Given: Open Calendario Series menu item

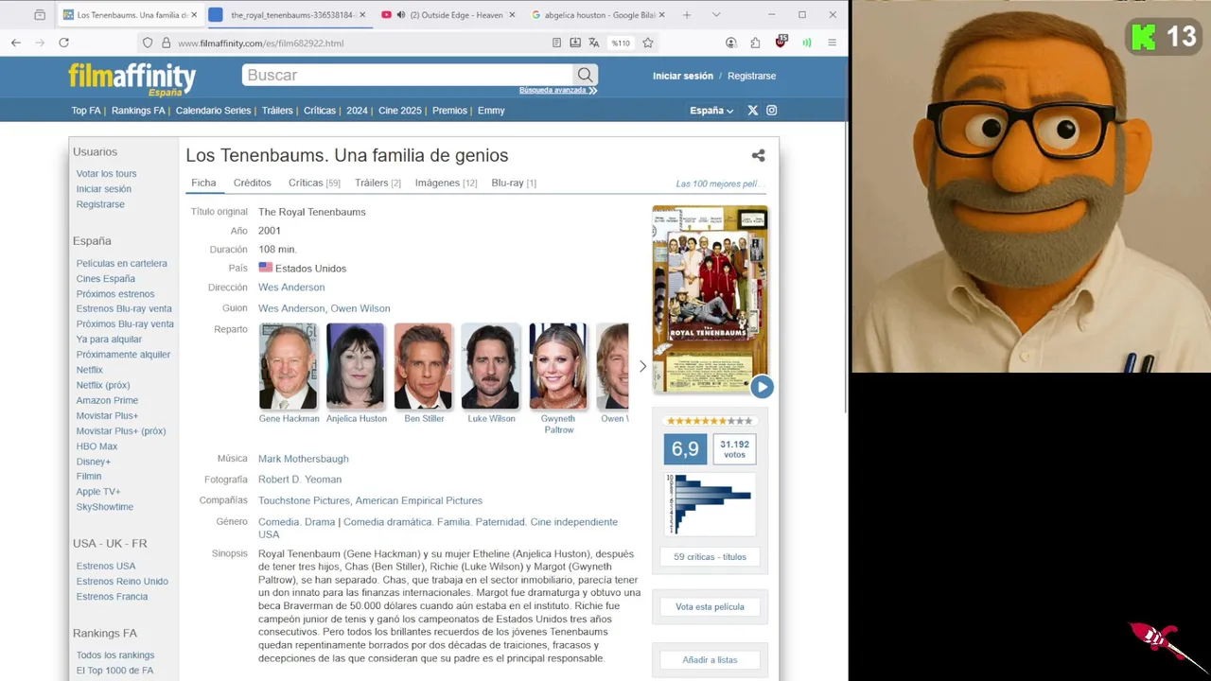Looking at the screenshot, I should point(213,111).
